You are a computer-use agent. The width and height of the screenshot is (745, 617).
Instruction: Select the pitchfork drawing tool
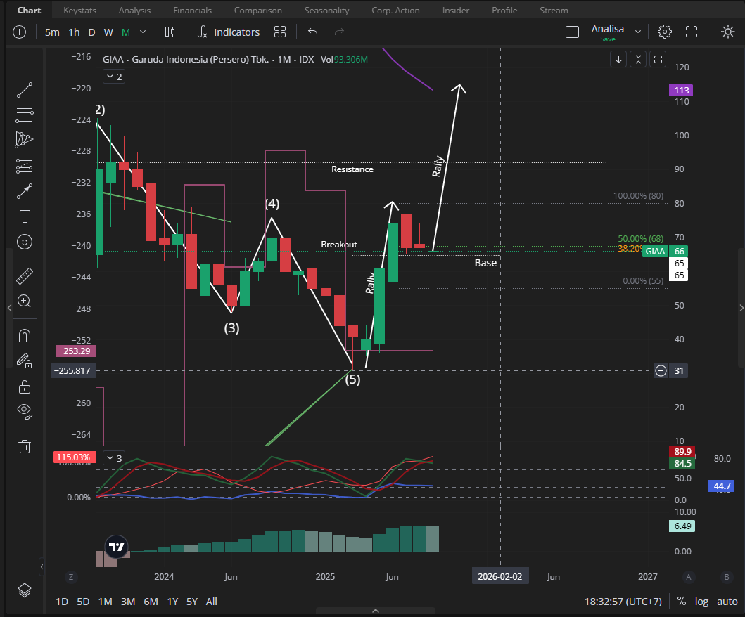[x=24, y=140]
